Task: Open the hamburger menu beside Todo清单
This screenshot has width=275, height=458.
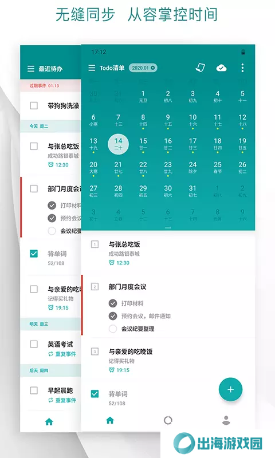Action: click(x=92, y=68)
